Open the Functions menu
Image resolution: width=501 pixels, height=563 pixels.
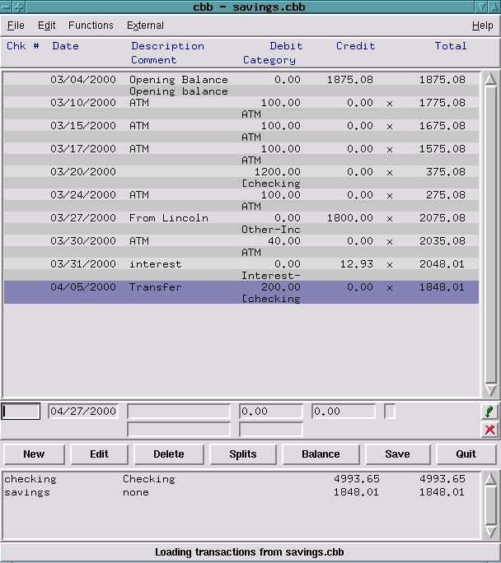[x=91, y=26]
